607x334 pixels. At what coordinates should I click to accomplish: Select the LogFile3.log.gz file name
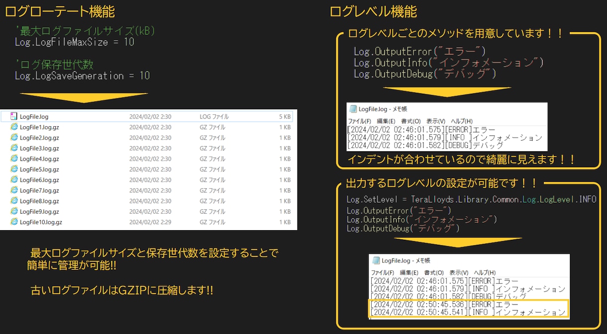(39, 148)
